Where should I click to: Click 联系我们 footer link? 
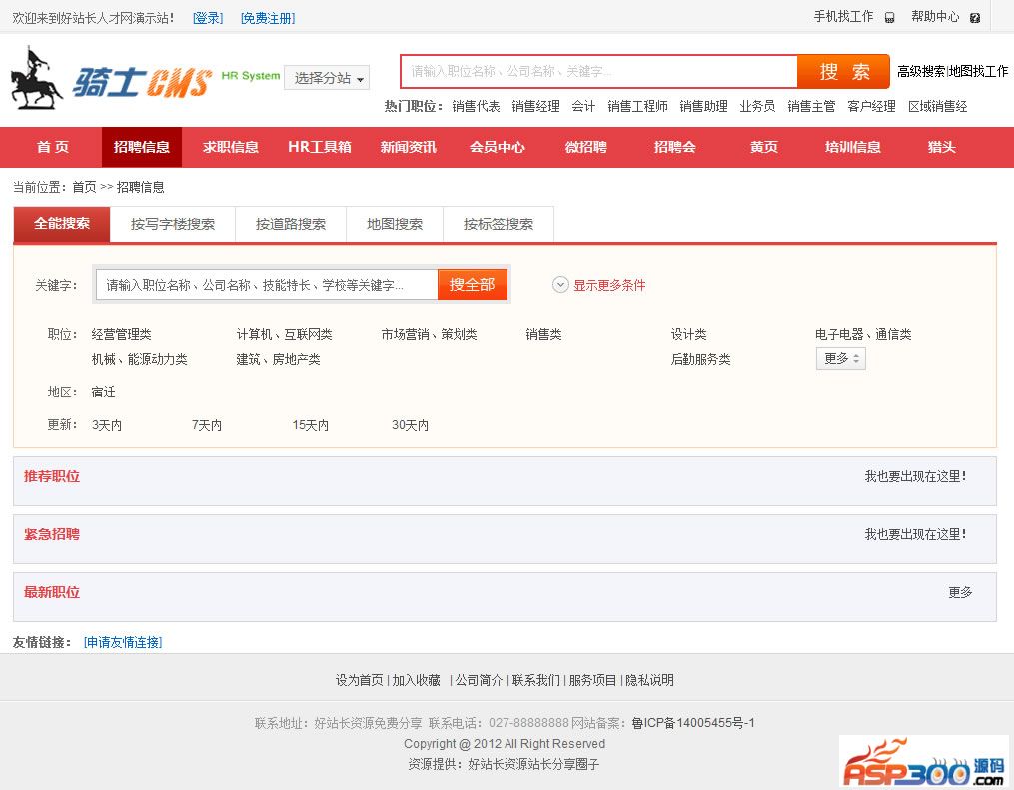pos(536,681)
